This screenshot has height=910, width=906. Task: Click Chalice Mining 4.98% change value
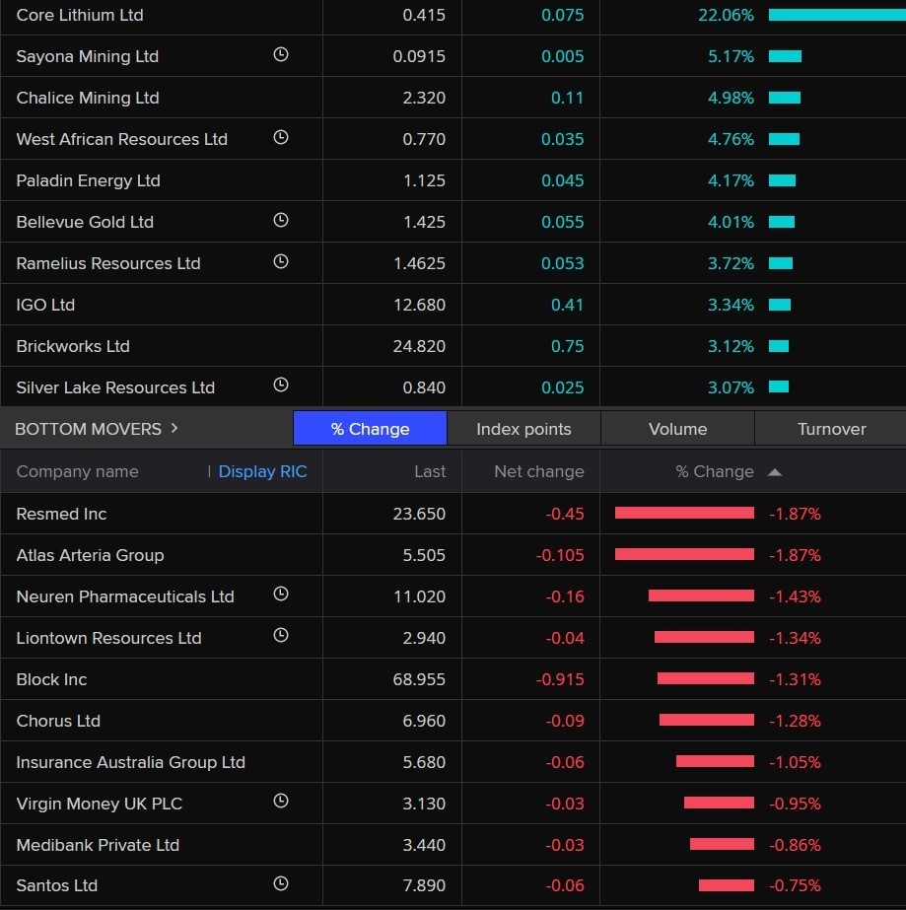[x=731, y=98]
